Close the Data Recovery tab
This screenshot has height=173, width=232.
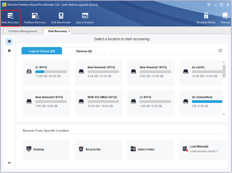[69, 31]
